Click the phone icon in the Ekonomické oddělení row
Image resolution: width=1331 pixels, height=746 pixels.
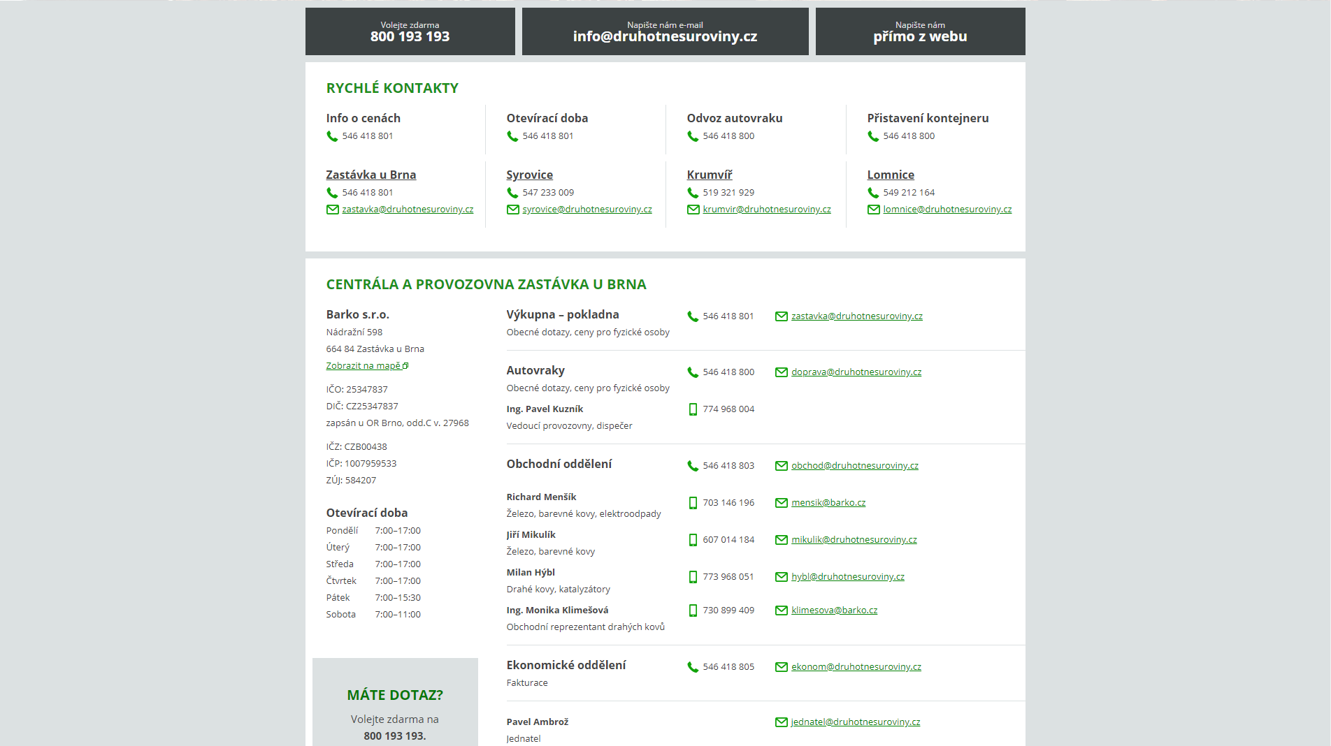[693, 667]
